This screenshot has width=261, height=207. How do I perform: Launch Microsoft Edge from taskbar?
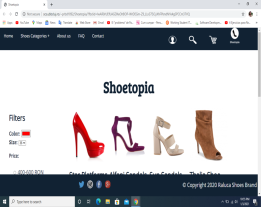pos(98,202)
